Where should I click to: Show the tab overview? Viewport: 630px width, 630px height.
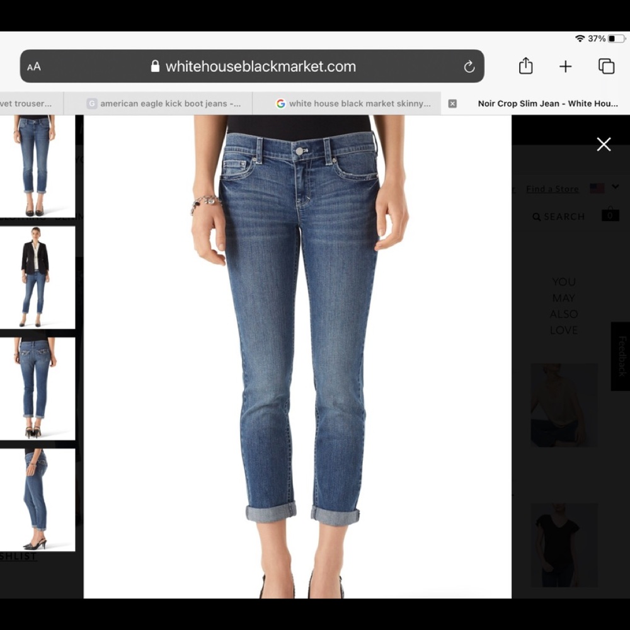606,66
